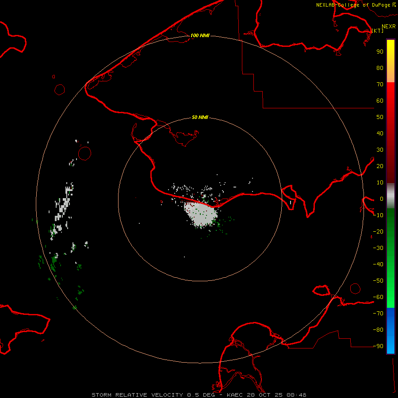Click the bright green segment of velocity scale
The width and height of the screenshot is (398, 398).
390,258
